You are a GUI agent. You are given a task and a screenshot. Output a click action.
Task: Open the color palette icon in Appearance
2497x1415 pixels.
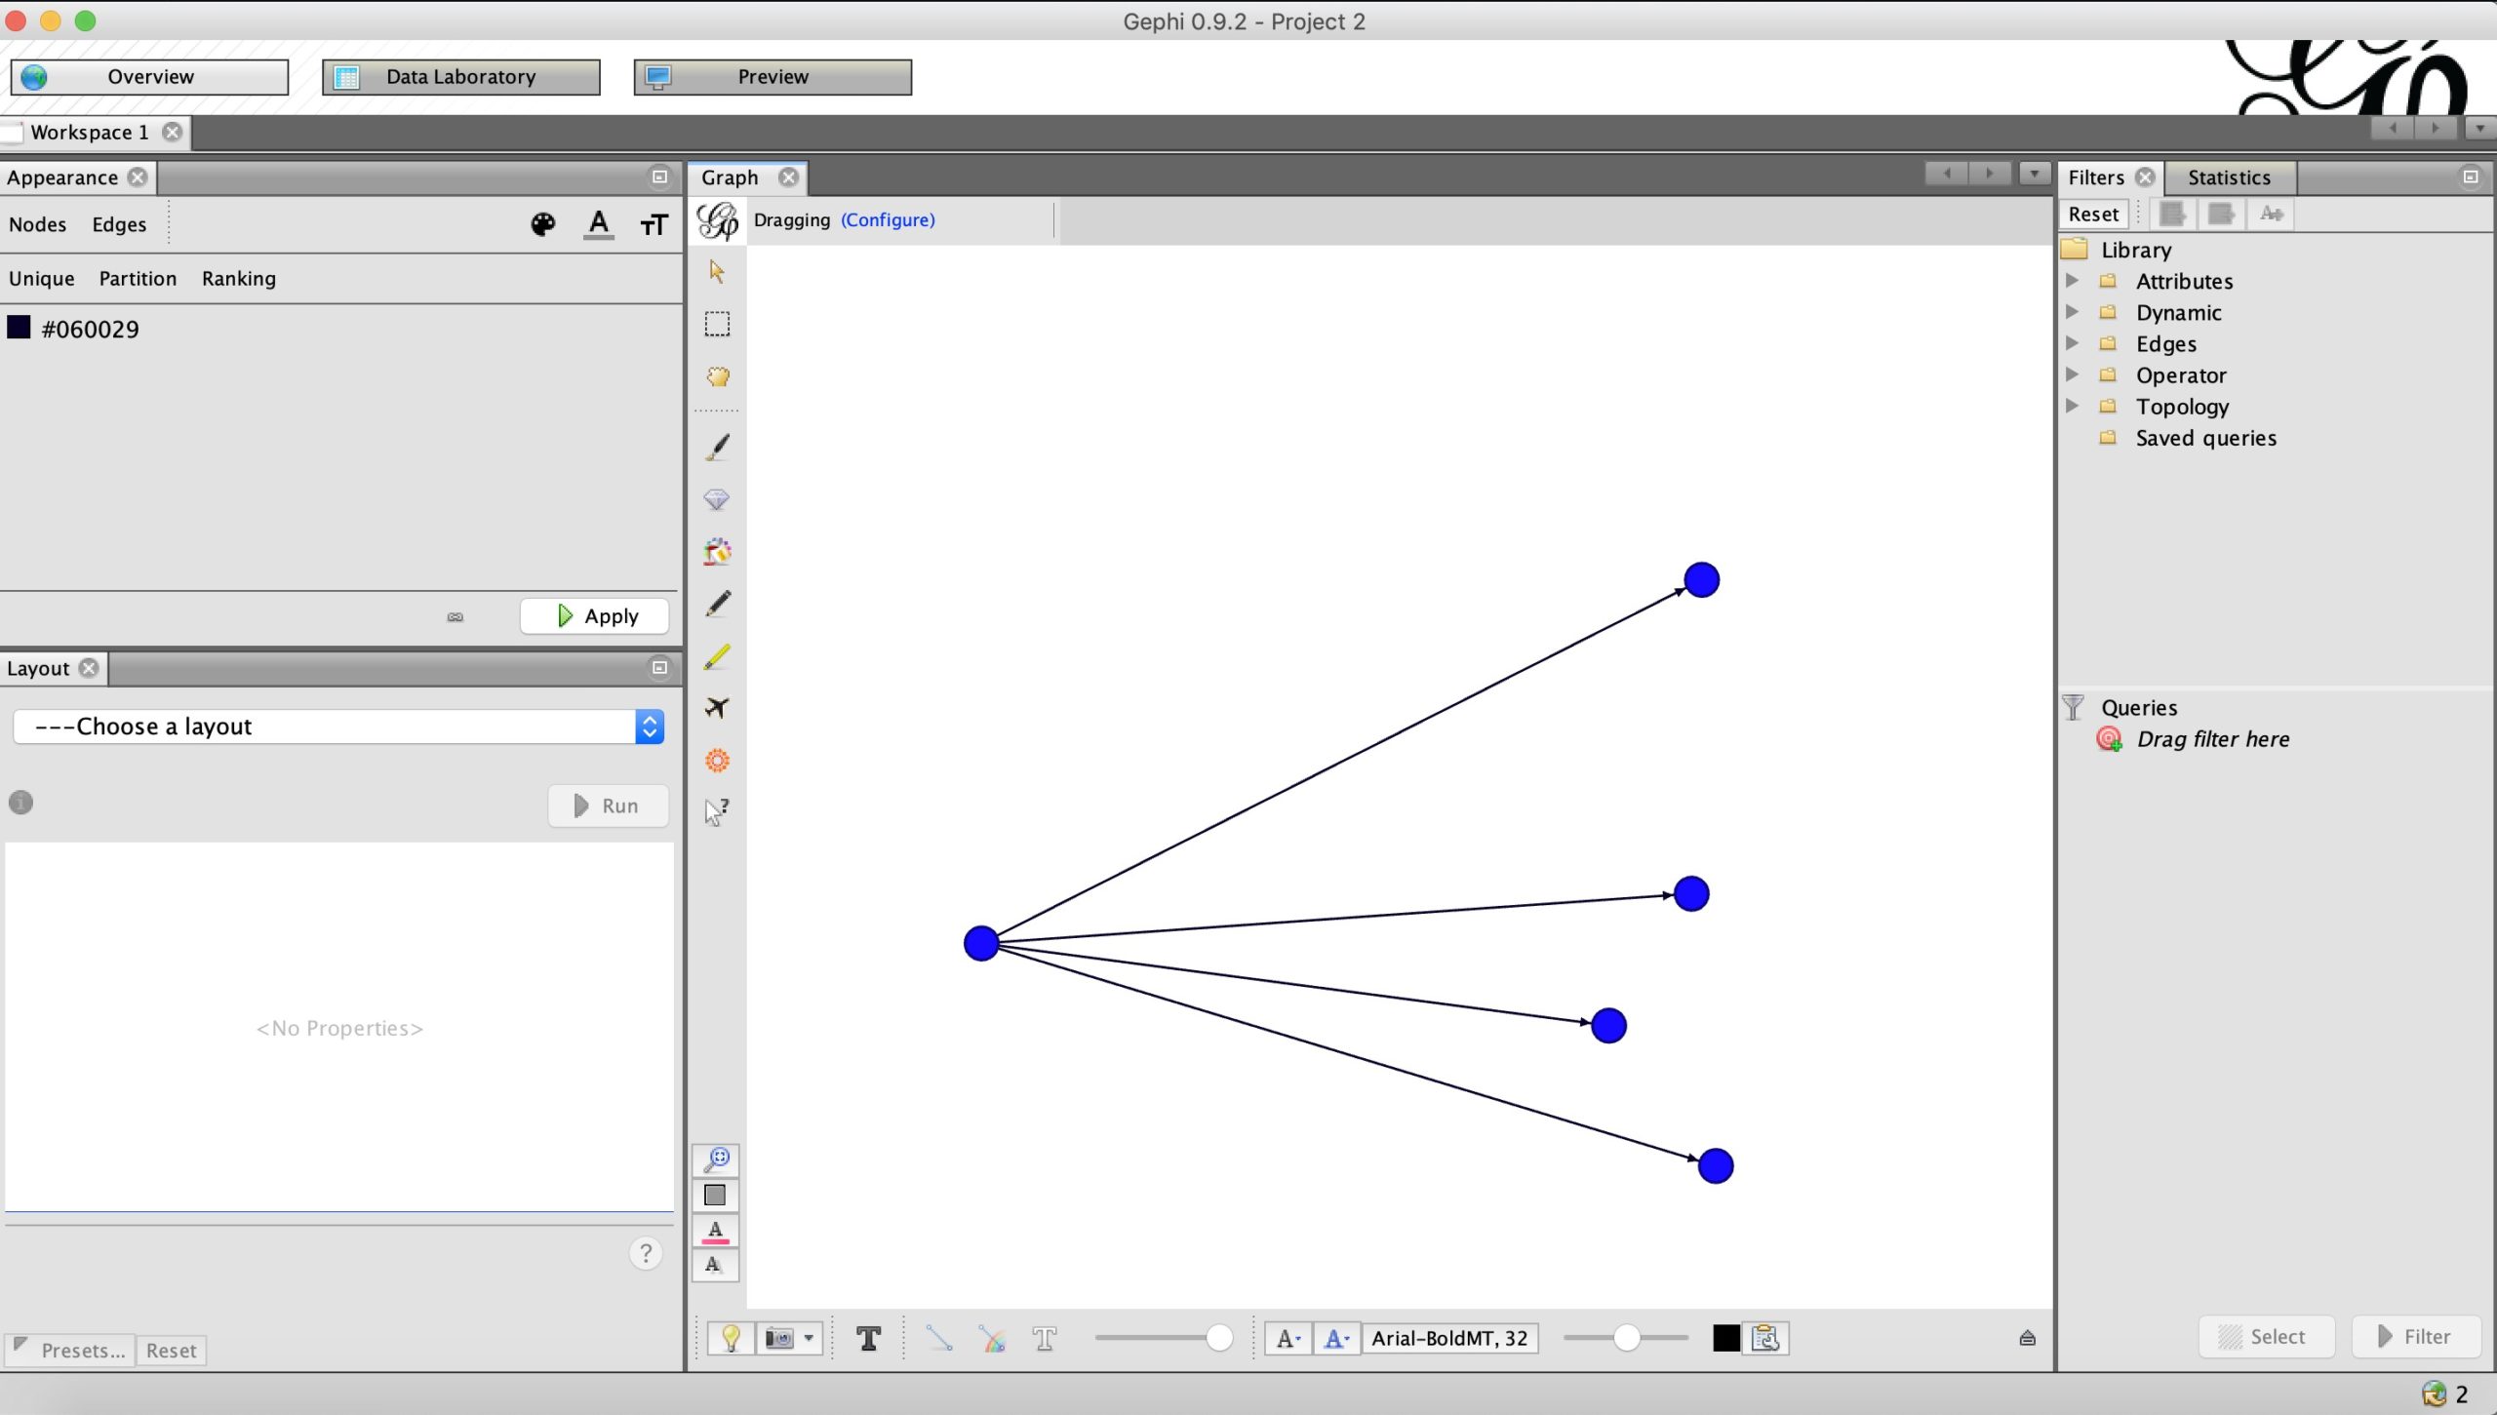542,224
